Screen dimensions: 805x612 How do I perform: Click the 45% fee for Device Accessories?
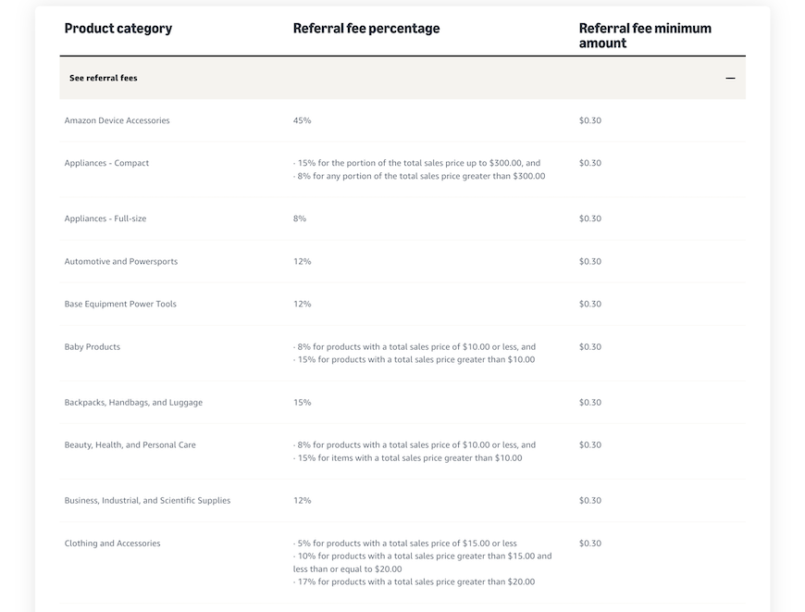click(303, 121)
